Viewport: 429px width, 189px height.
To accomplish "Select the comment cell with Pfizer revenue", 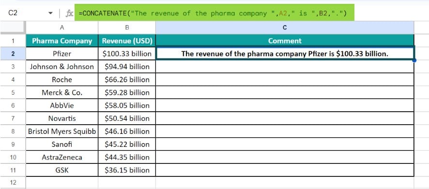I will point(285,54).
